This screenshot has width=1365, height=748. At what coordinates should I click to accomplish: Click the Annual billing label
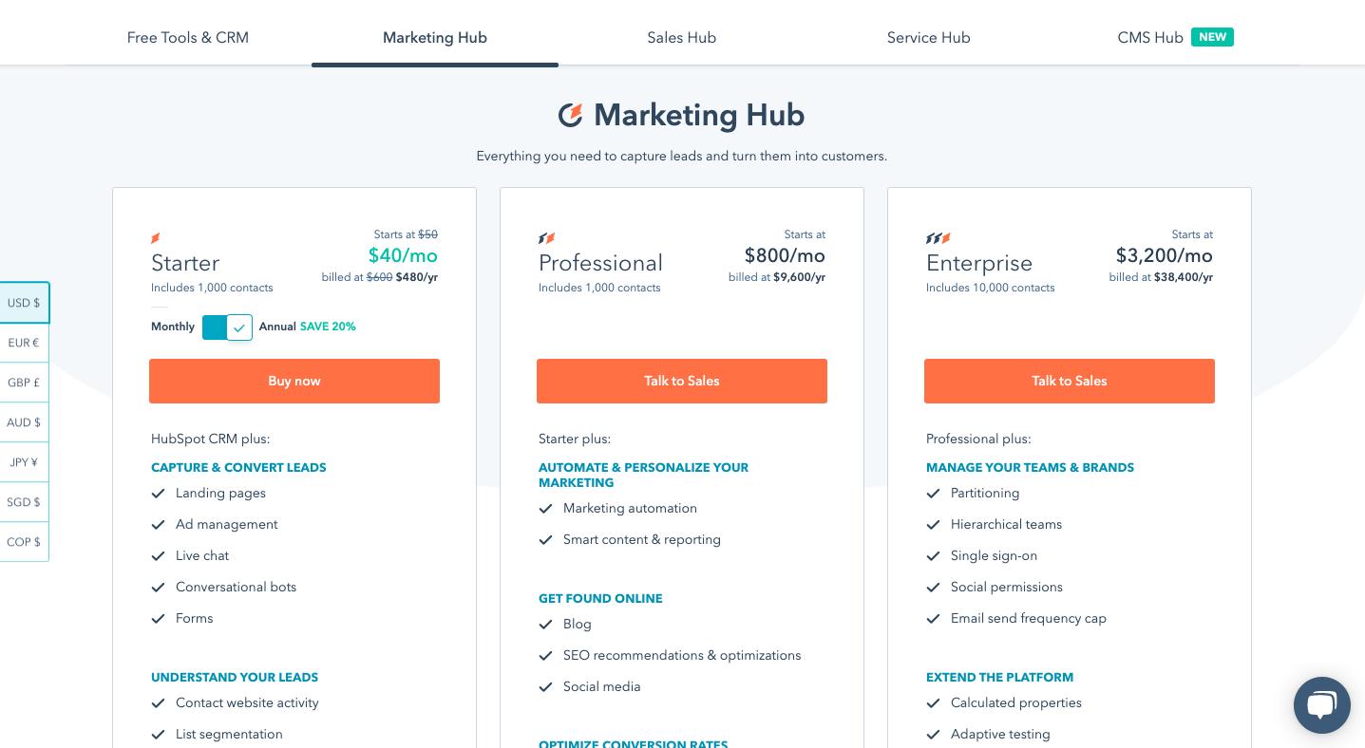[x=277, y=327]
